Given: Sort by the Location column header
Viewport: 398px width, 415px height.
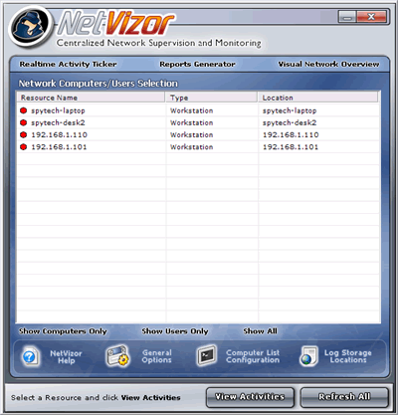Looking at the screenshot, I should (x=317, y=98).
